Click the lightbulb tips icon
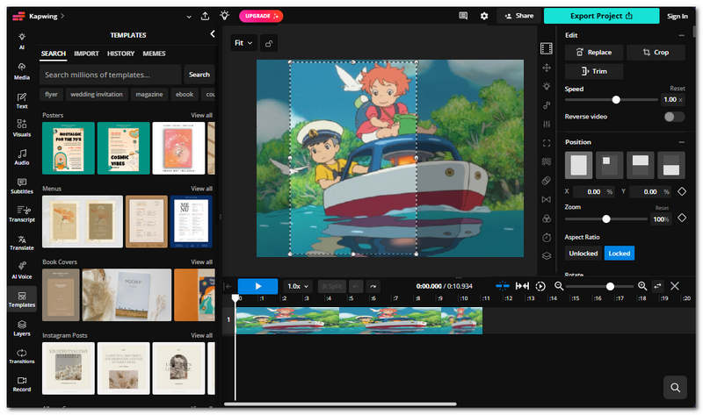Screen dimensions: 703x415 [x=224, y=16]
